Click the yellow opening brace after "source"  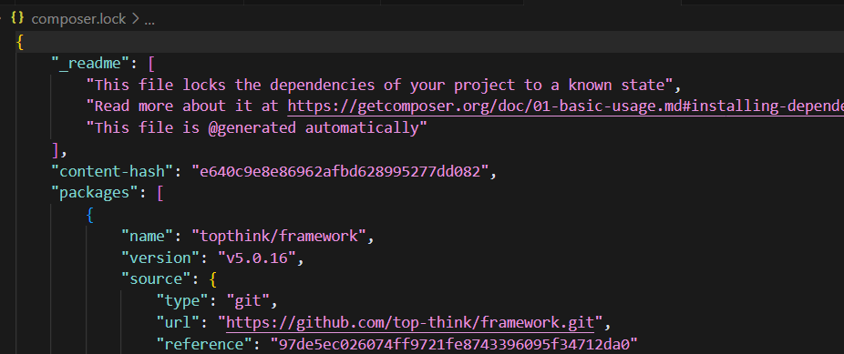click(x=212, y=279)
